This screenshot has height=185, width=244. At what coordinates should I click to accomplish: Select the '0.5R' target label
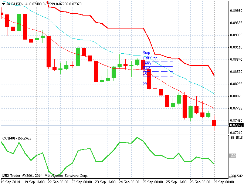(146, 68)
